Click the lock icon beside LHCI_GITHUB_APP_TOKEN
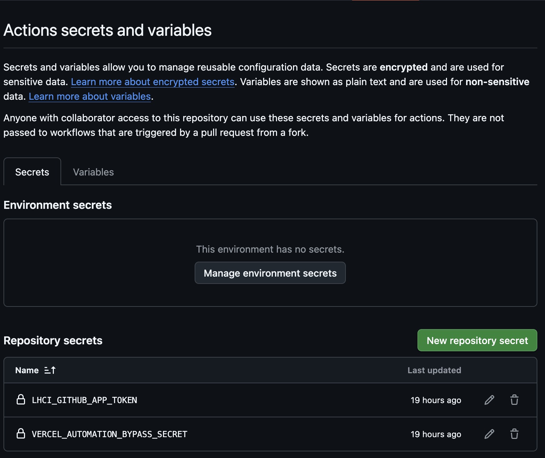The width and height of the screenshot is (545, 458). (x=21, y=400)
